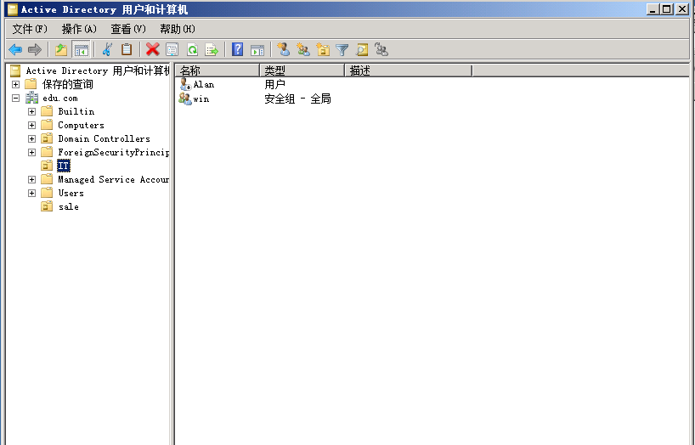Expand the ForeignSecurityPrincipals node
The height and width of the screenshot is (445, 695).
coord(32,153)
